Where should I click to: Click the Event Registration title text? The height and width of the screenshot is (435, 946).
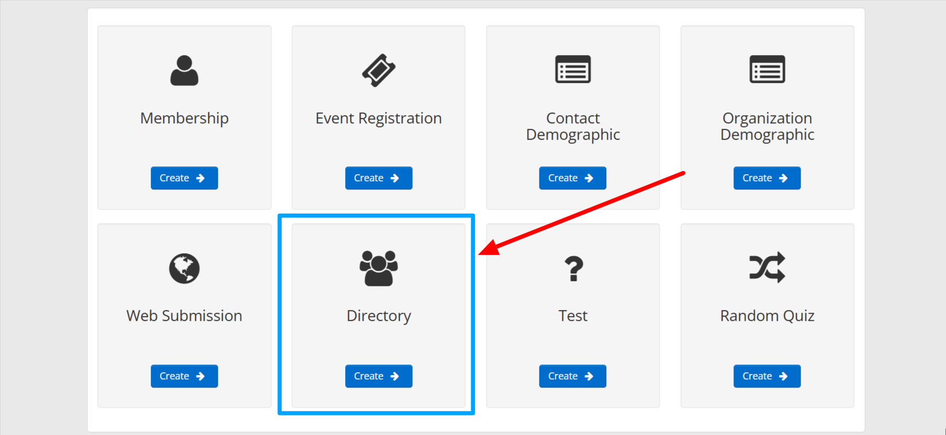[379, 118]
